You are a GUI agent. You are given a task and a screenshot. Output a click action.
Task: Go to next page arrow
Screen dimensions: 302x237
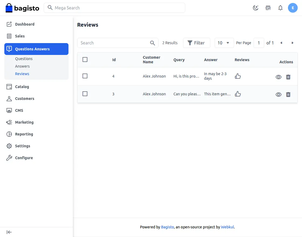click(x=292, y=43)
